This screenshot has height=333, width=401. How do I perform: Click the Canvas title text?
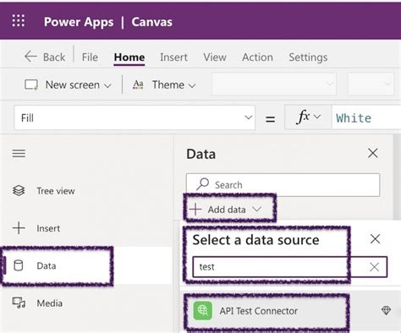point(152,22)
